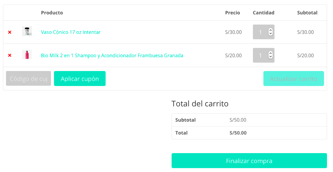The height and width of the screenshot is (172, 333).
Task: Open the Bio Milk shampoo bottle thumbnail
Action: click(27, 55)
